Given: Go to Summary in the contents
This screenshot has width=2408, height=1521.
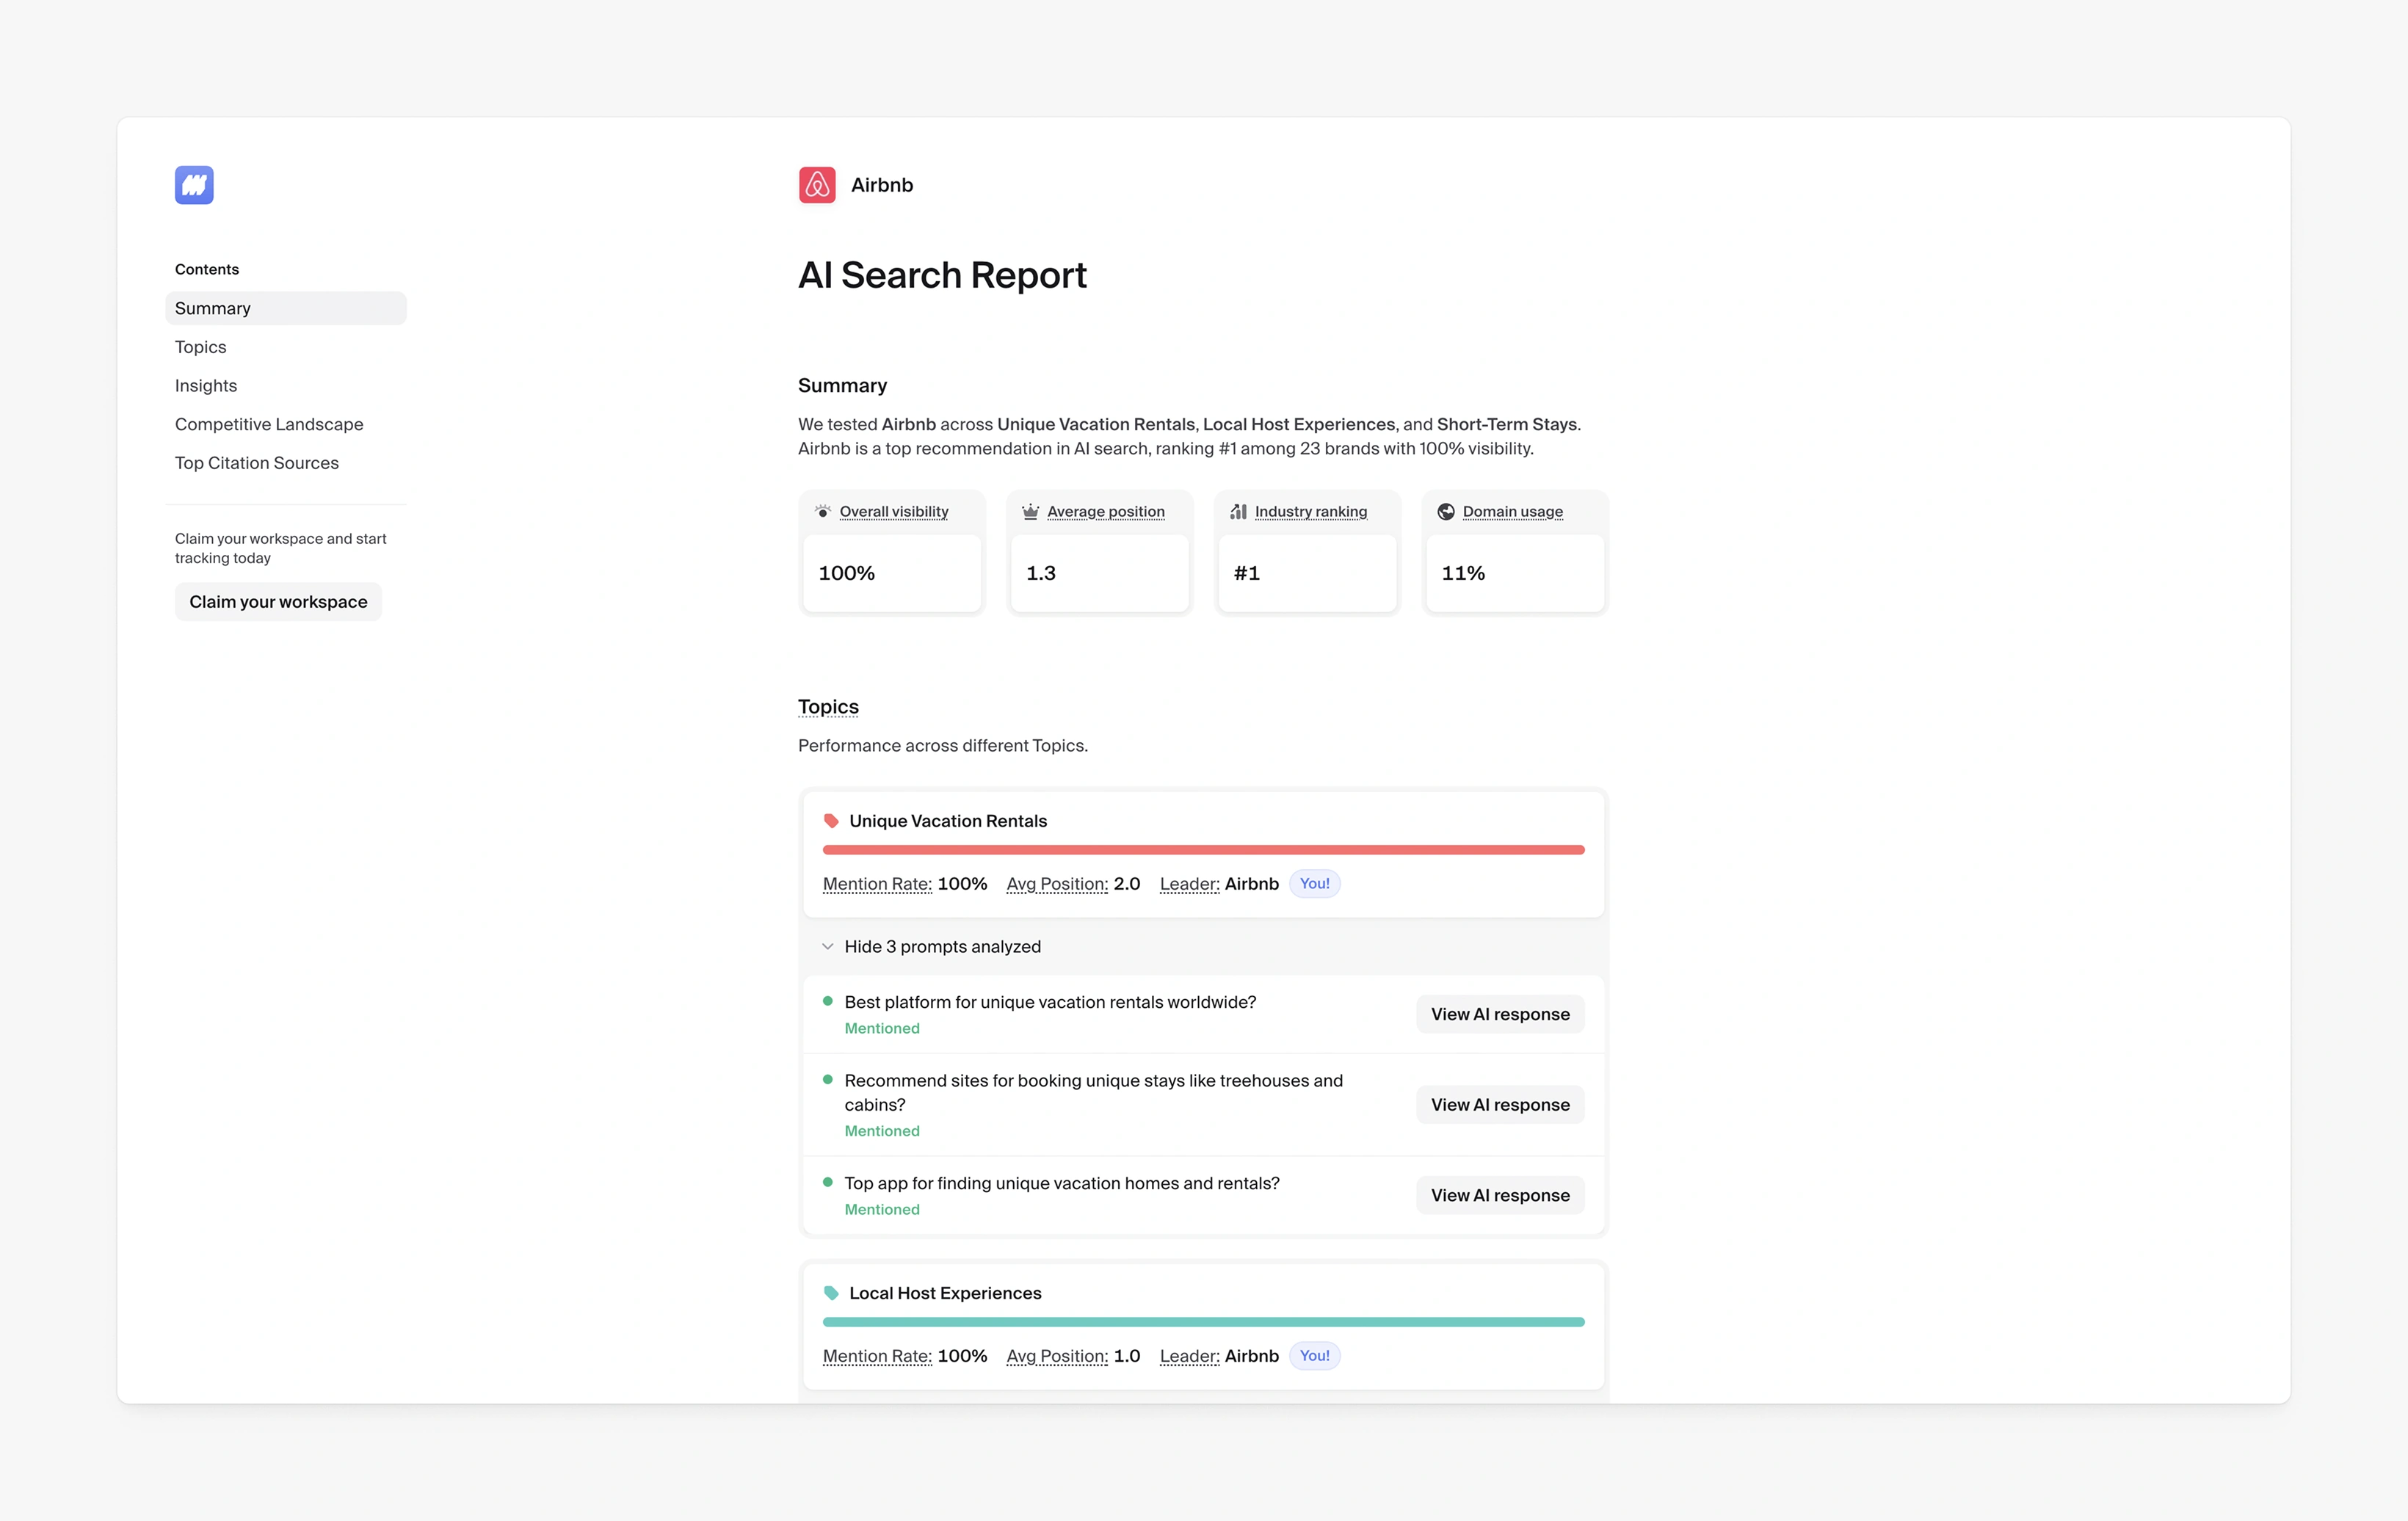Looking at the screenshot, I should (x=286, y=308).
